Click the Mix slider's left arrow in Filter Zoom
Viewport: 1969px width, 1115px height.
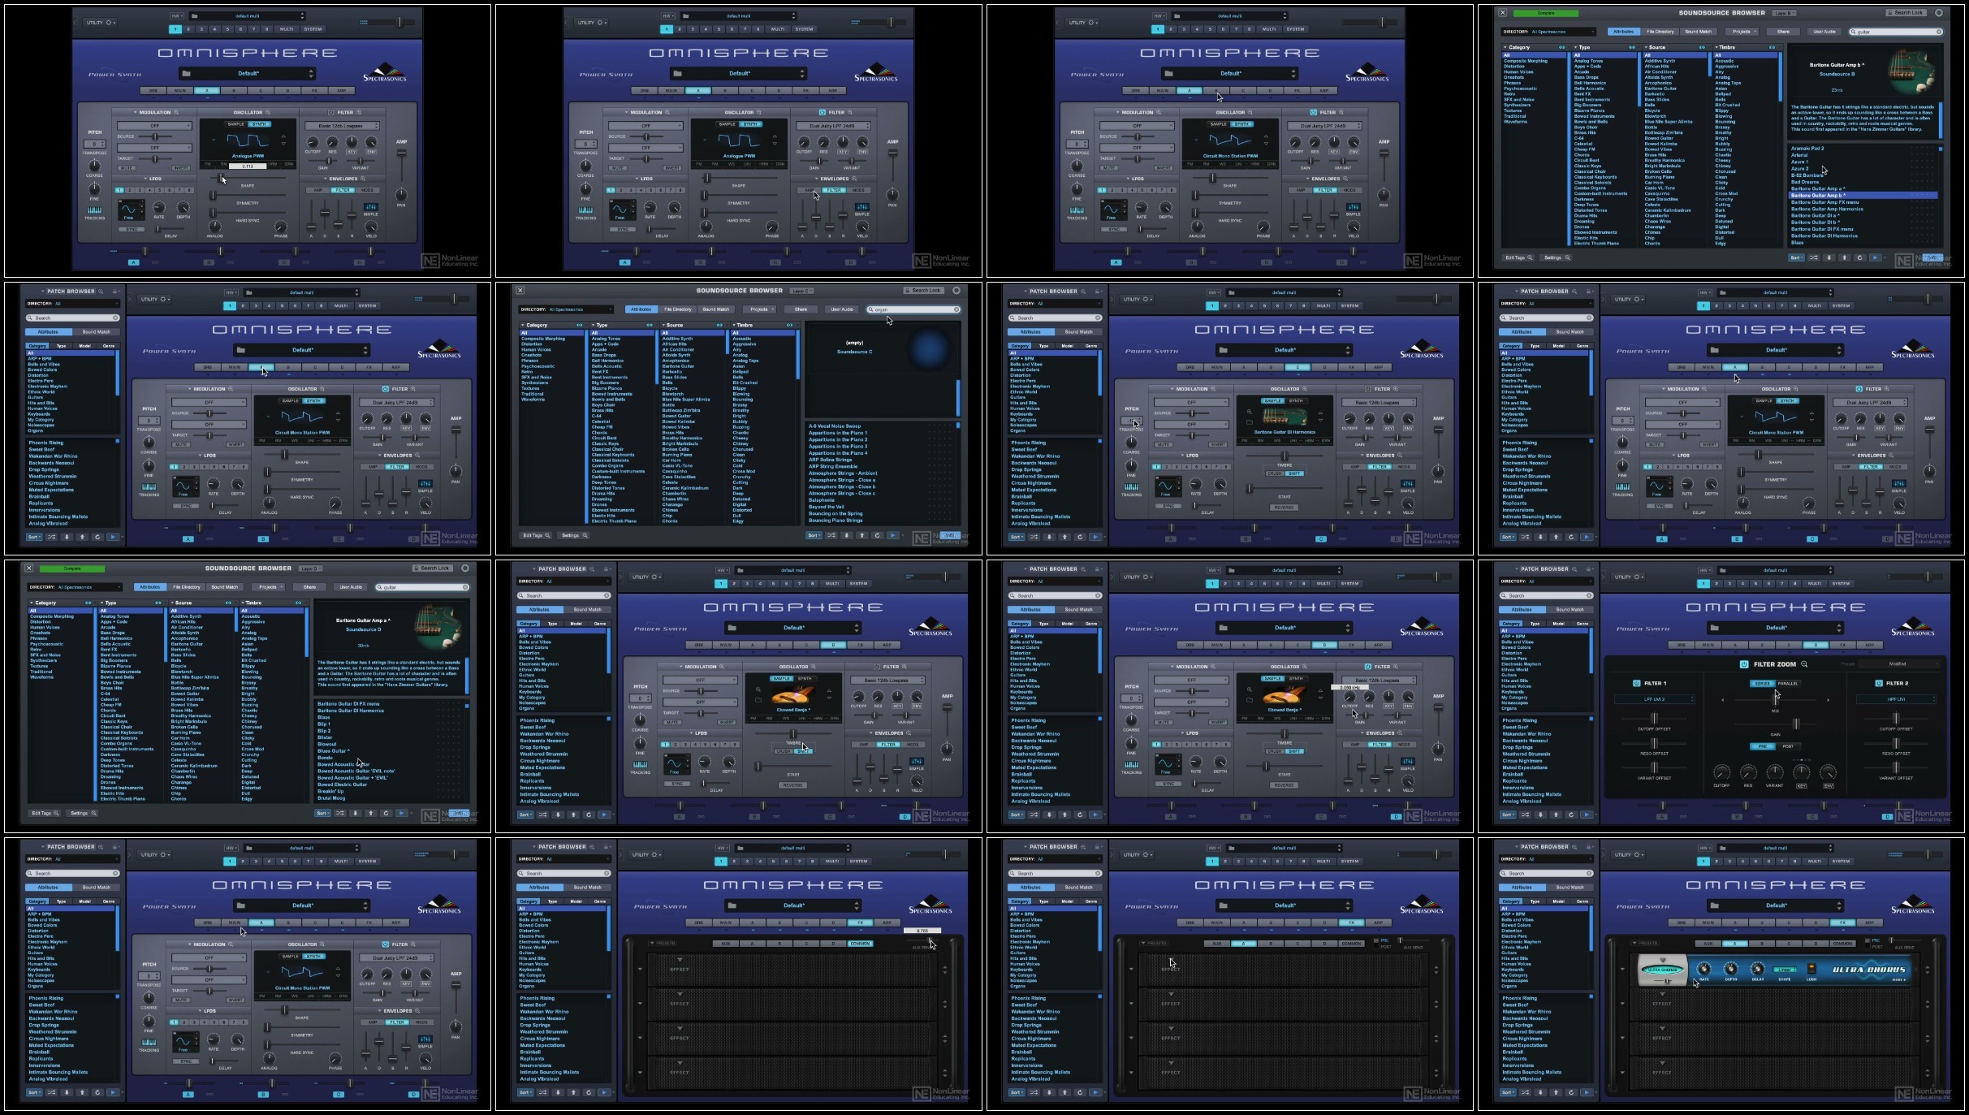(x=1722, y=700)
